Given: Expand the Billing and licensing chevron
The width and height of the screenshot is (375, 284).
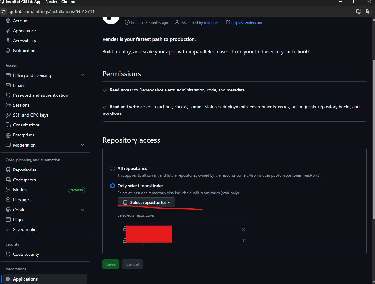Looking at the screenshot, I should [x=83, y=75].
